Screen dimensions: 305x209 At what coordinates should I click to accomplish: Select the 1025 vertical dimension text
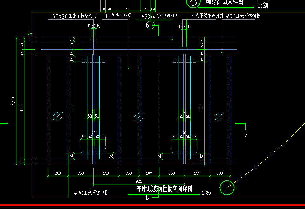coord(22,107)
